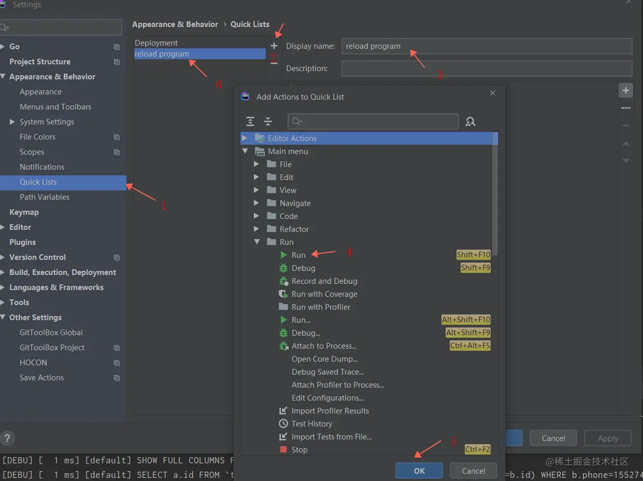Focus the action search box in the dialog
643x481 pixels.
point(373,121)
